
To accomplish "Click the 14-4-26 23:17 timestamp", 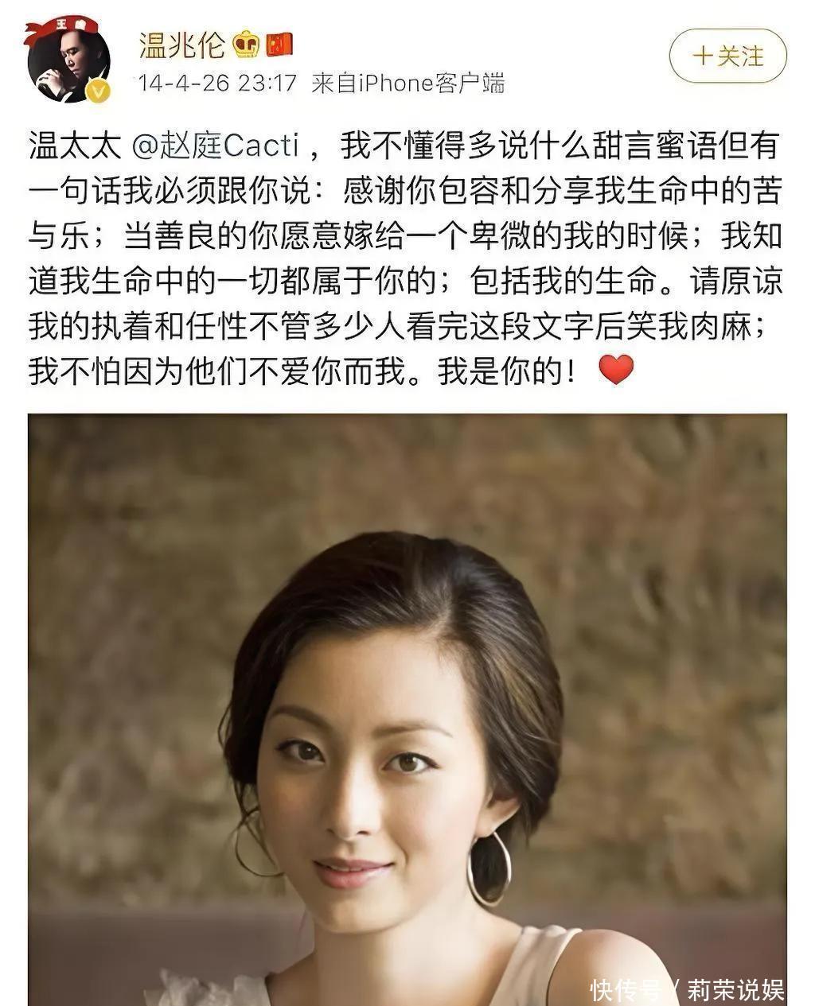I will 217,83.
